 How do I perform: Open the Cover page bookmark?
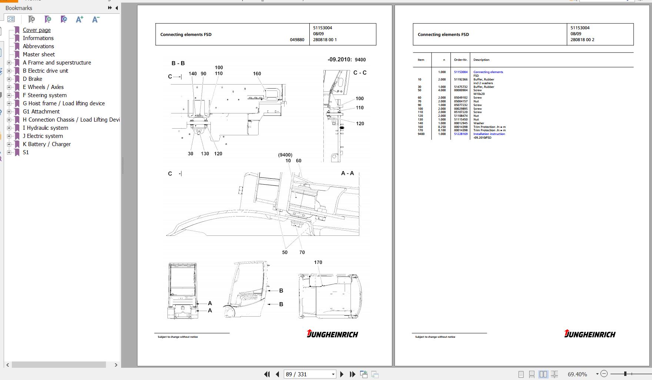pyautogui.click(x=37, y=30)
